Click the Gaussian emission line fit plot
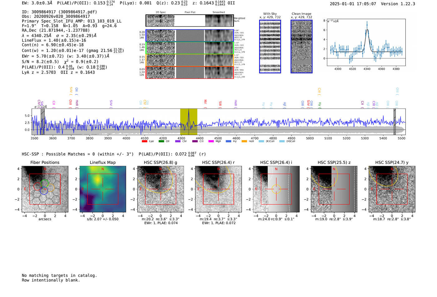 (366, 42)
